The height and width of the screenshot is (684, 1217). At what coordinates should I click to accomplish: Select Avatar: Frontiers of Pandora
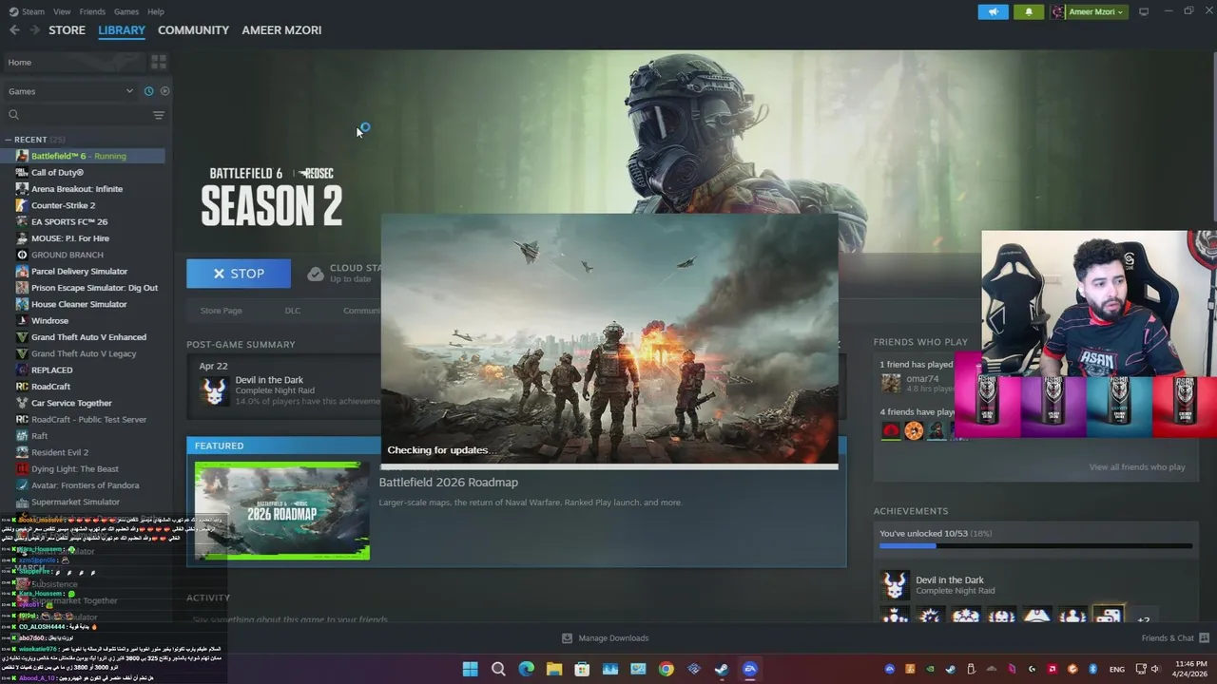point(85,485)
